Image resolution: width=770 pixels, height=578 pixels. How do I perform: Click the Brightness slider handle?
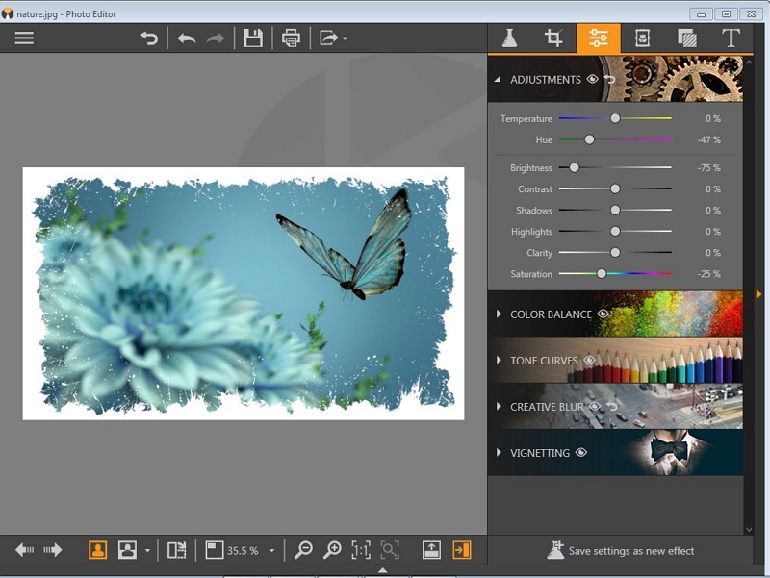(575, 167)
